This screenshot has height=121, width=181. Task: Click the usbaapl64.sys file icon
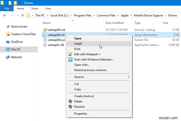[x=45, y=40]
